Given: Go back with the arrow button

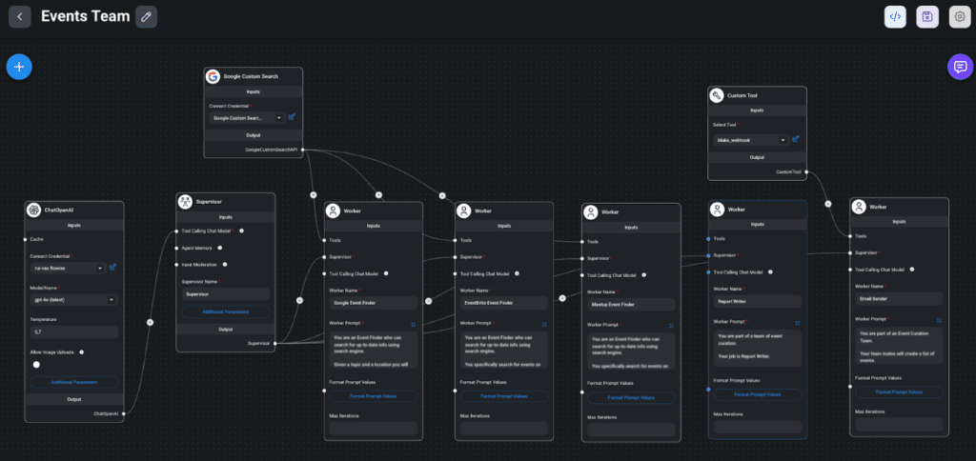Looking at the screenshot, I should click(x=19, y=17).
